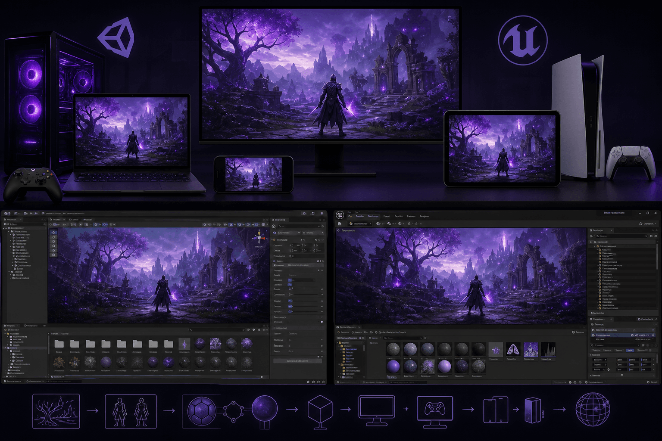Open the outliner settings gear beside the search field
The width and height of the screenshot is (662, 441).
pyautogui.click(x=656, y=236)
